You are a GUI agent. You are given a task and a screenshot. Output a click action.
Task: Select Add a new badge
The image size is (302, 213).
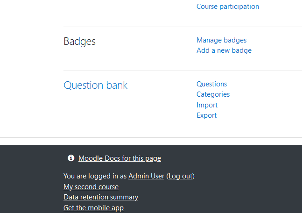(x=224, y=50)
